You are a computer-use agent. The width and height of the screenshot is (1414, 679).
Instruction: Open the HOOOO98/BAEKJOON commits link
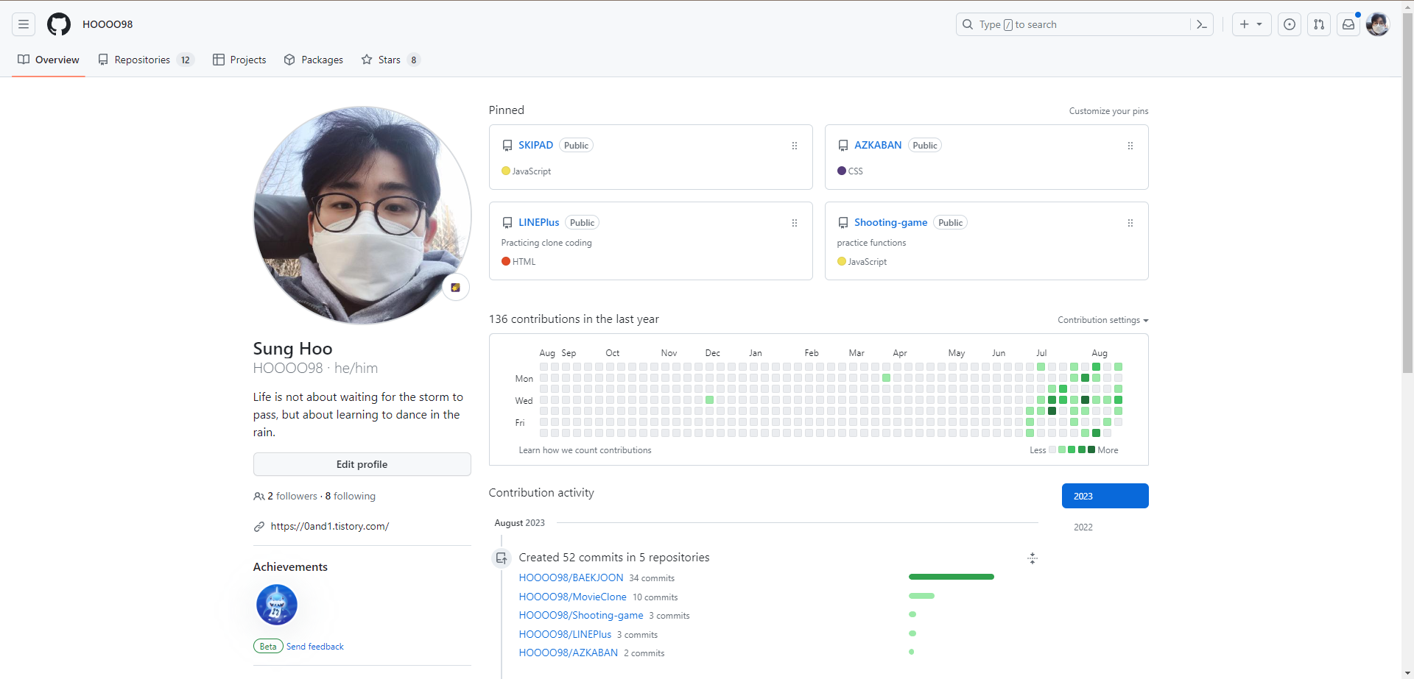coord(571,578)
